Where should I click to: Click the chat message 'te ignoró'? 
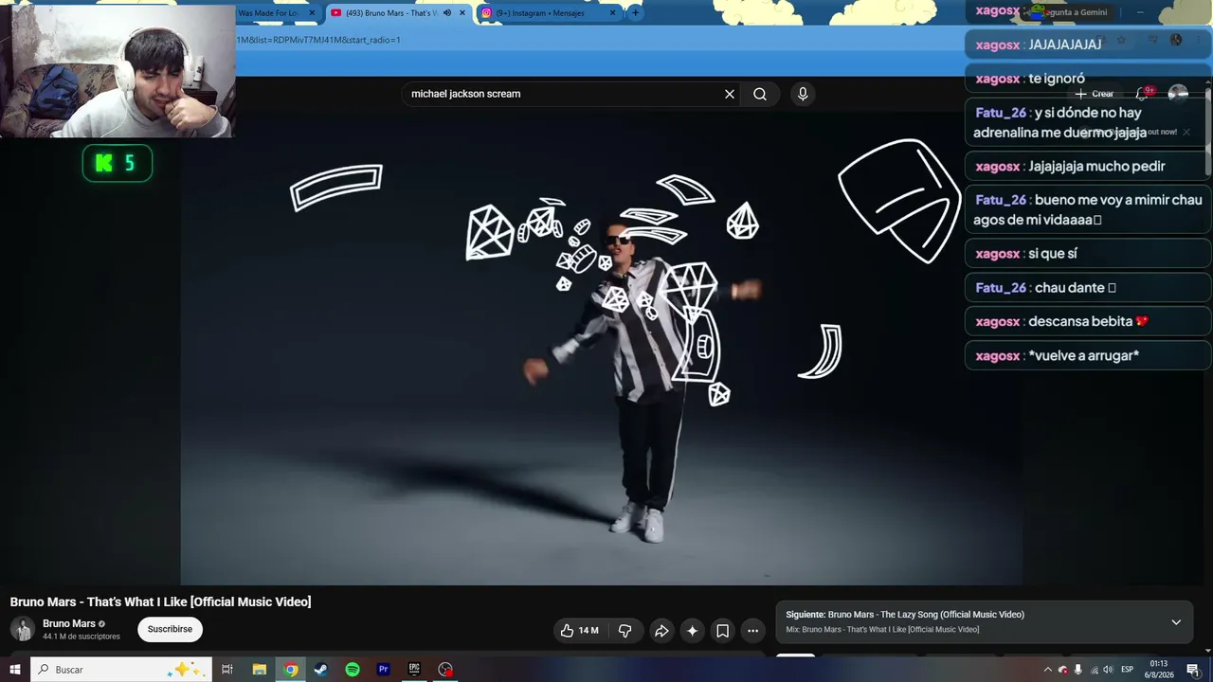click(1087, 79)
